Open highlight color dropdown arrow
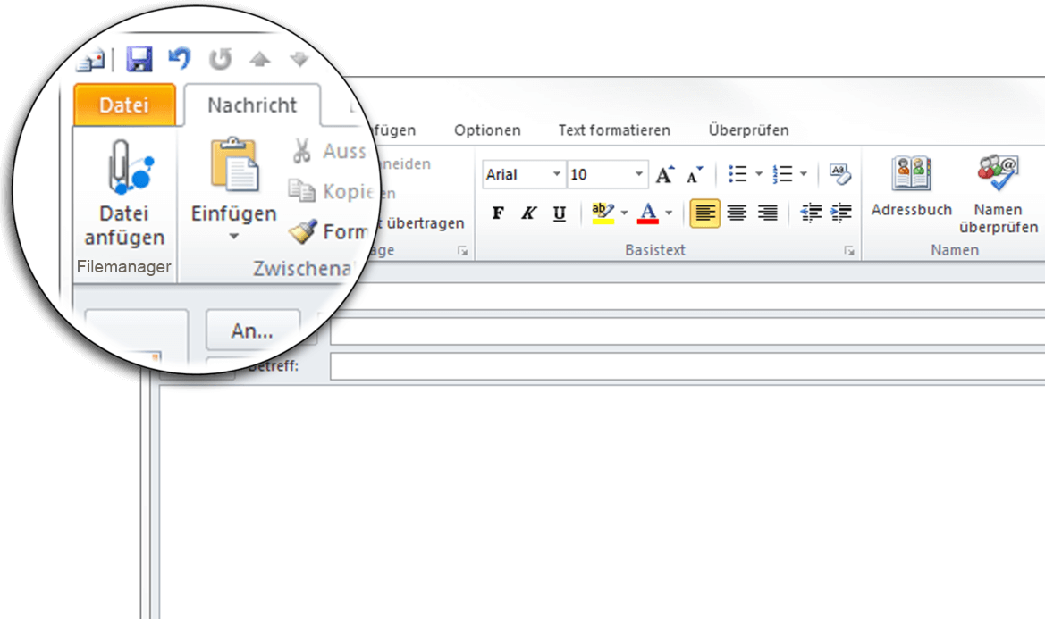The width and height of the screenshot is (1045, 619). [625, 213]
